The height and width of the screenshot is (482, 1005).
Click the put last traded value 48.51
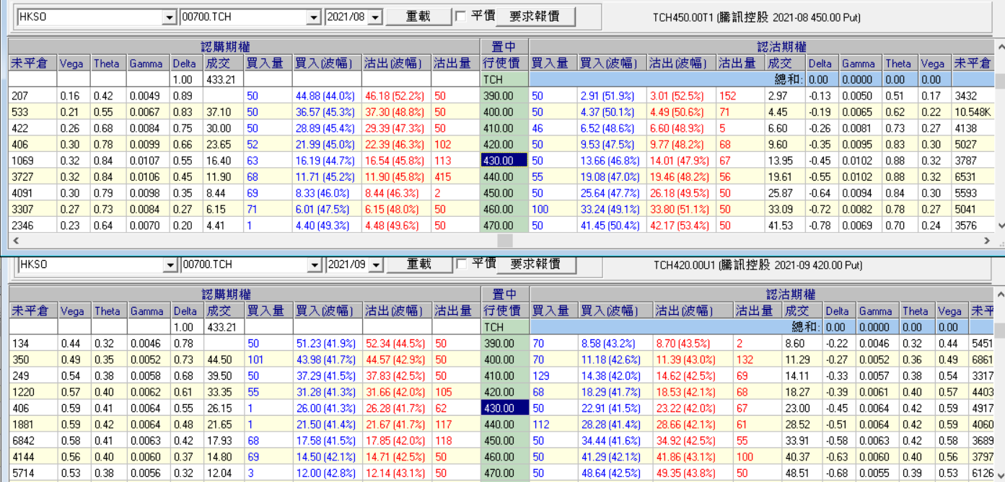click(796, 473)
